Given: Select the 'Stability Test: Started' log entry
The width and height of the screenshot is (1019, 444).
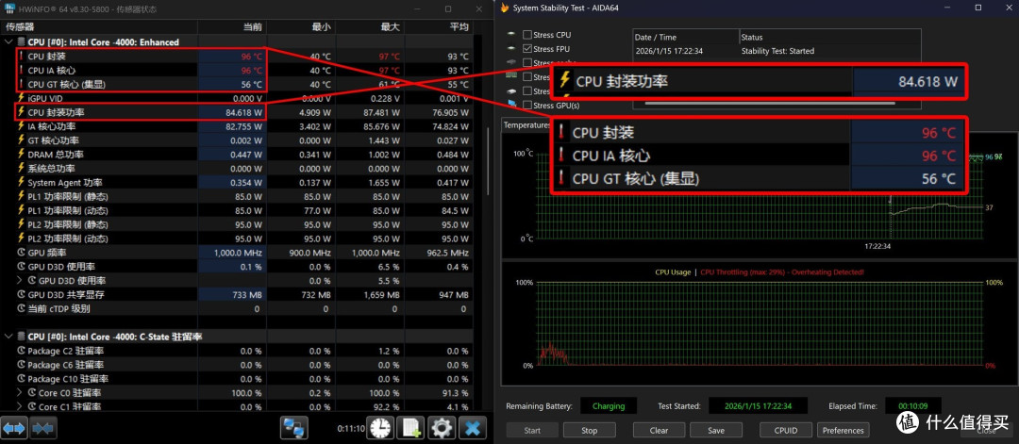Looking at the screenshot, I should tap(777, 51).
